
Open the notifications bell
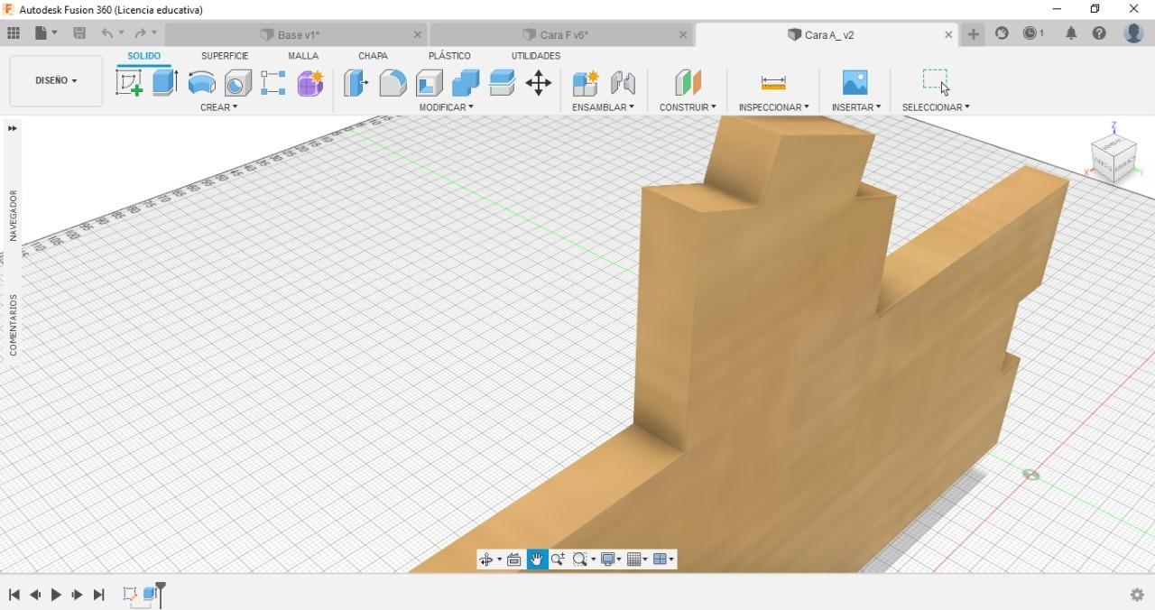tap(1071, 33)
